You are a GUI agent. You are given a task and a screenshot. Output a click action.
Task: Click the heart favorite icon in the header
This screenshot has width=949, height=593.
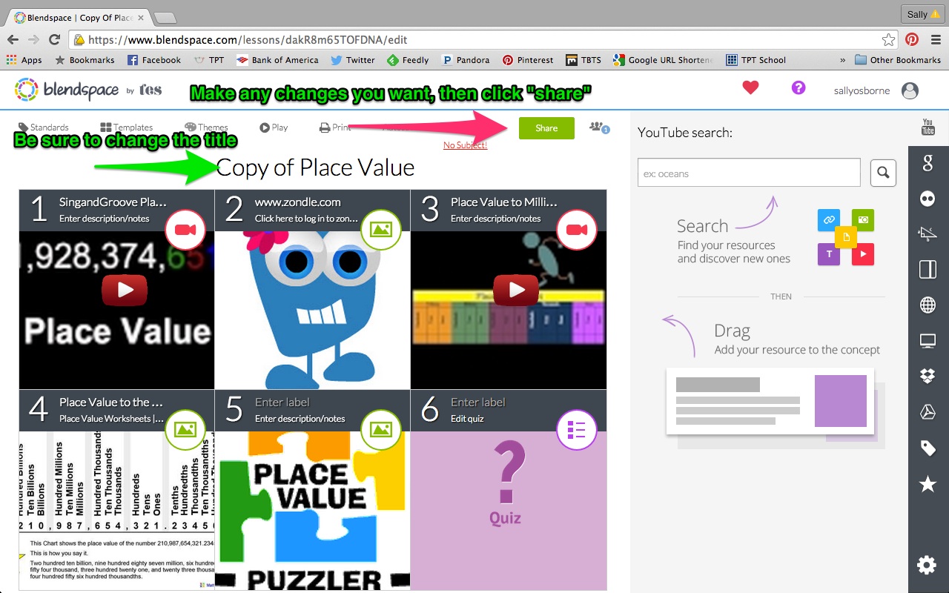pos(750,87)
